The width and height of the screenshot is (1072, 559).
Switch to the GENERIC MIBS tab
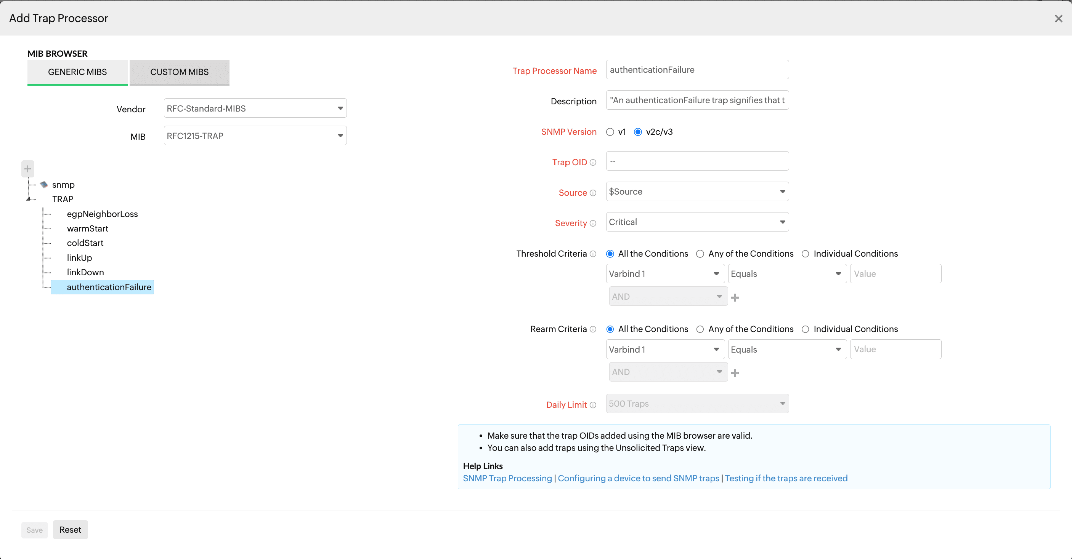(77, 72)
